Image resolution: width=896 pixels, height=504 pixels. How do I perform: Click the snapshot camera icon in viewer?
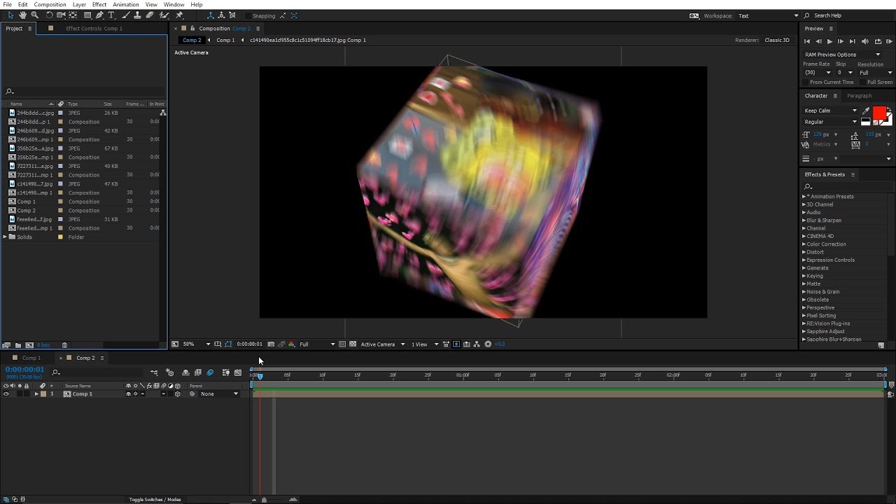[x=271, y=344]
